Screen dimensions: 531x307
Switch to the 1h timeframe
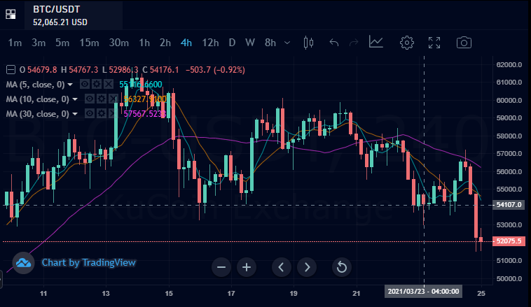coord(144,43)
